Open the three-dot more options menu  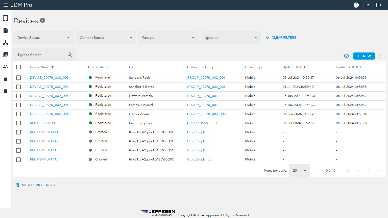pyautogui.click(x=380, y=56)
